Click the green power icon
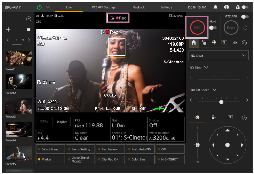 click(x=39, y=7)
